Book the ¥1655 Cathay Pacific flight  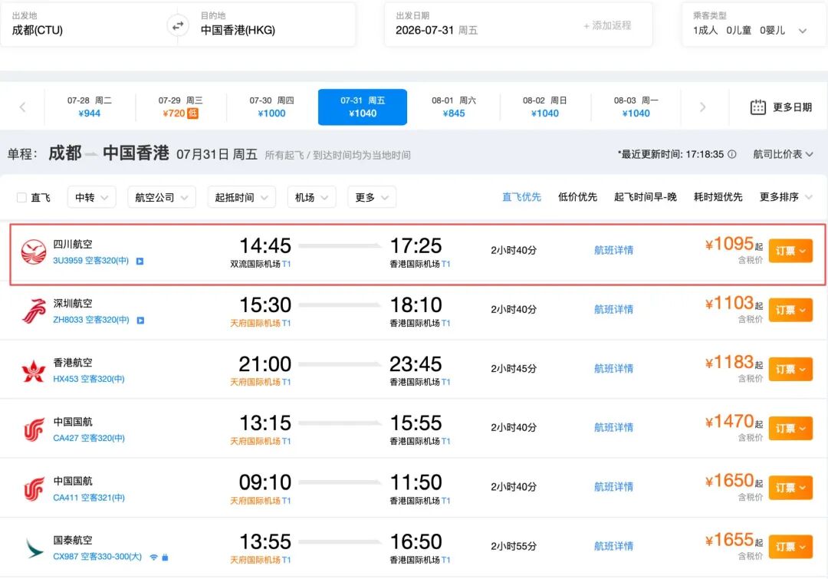coord(790,547)
